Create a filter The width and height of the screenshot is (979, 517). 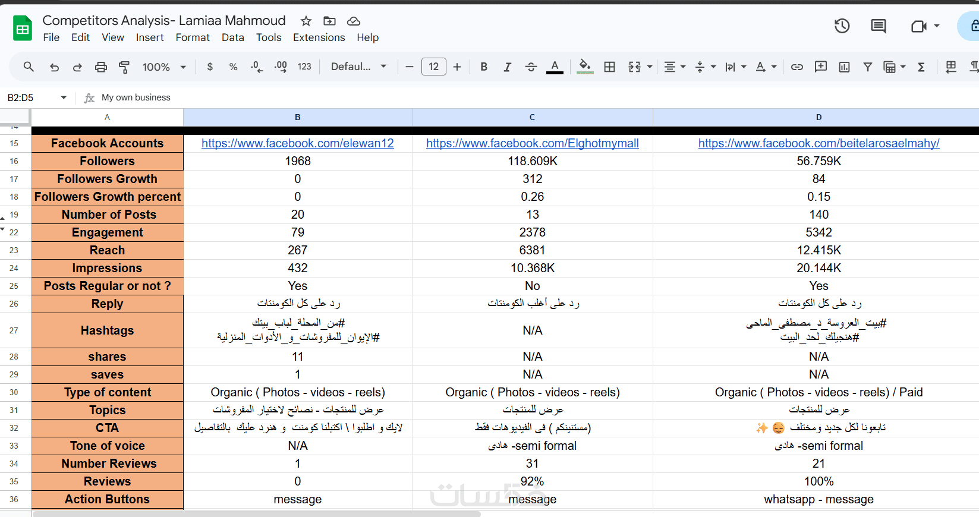pos(868,67)
